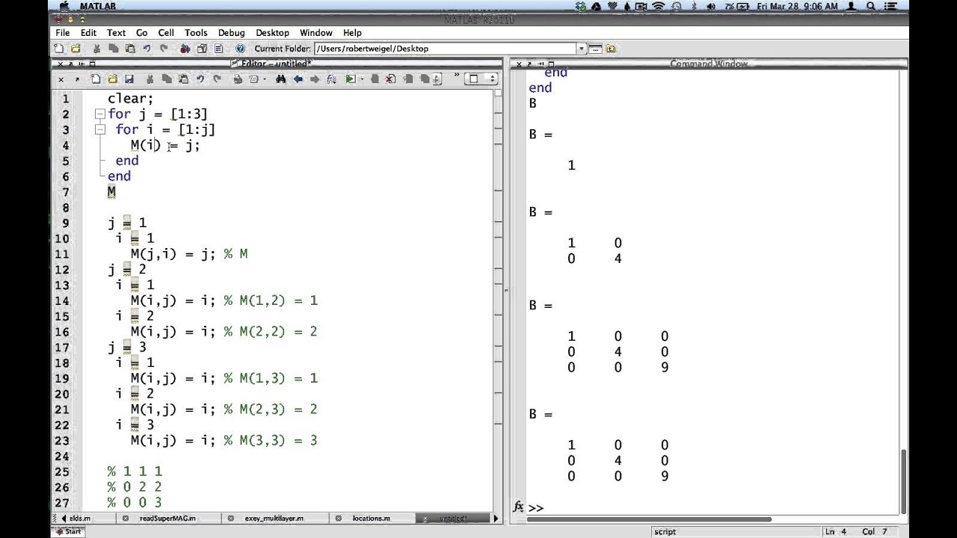Clear all breakpoints with red X icon

click(390, 78)
